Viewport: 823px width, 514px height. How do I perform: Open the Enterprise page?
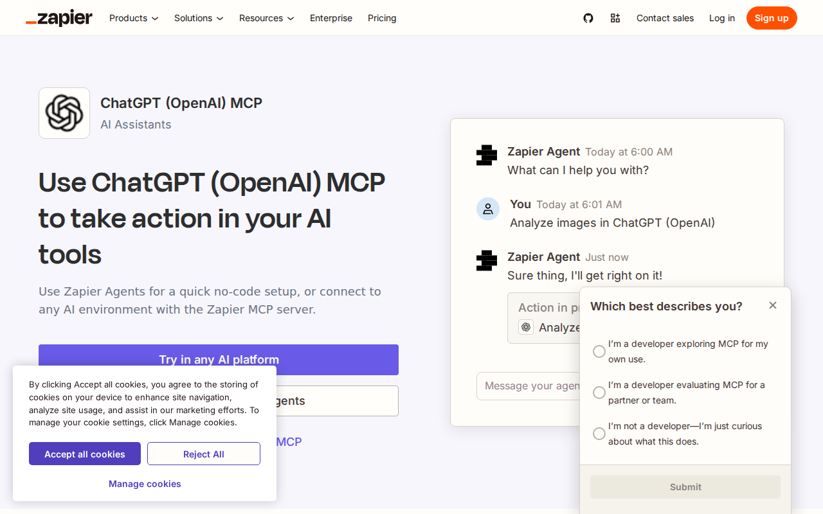tap(331, 18)
